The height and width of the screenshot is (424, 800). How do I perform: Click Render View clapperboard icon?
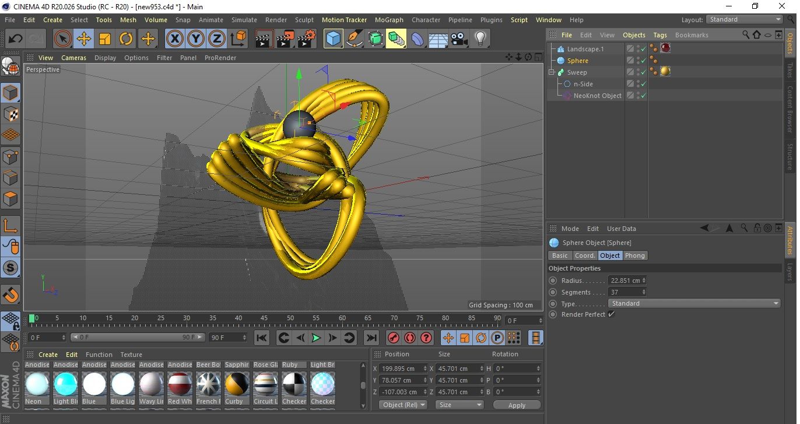click(264, 39)
